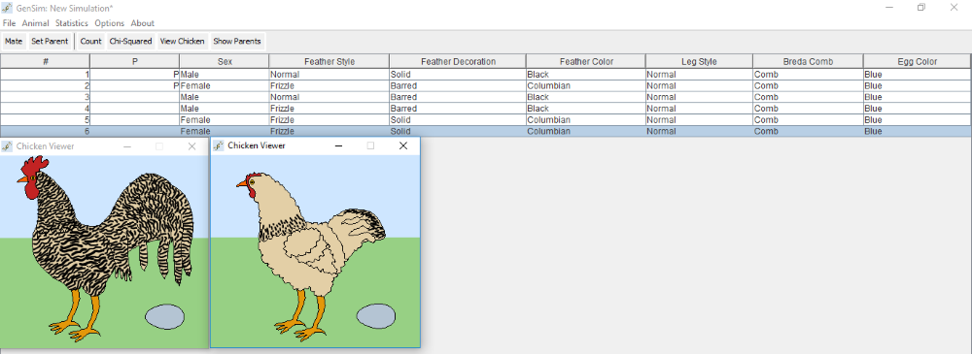
Task: Click the Count button
Action: pyautogui.click(x=90, y=42)
